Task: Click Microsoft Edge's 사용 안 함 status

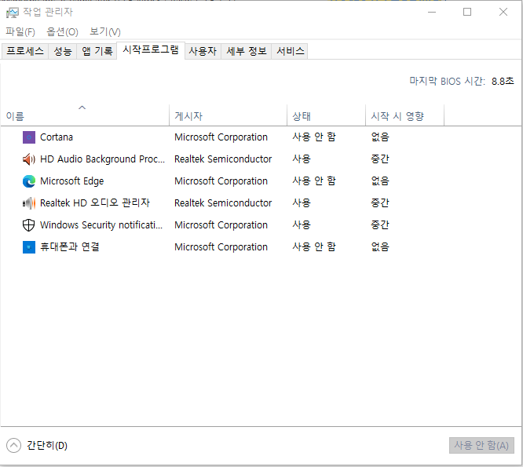Action: tap(314, 181)
